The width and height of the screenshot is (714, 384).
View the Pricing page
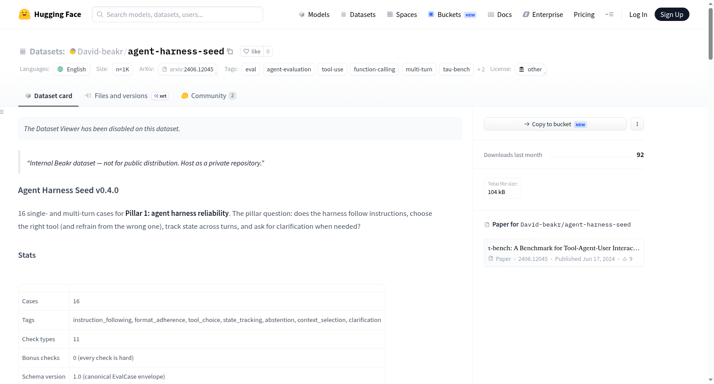584,14
